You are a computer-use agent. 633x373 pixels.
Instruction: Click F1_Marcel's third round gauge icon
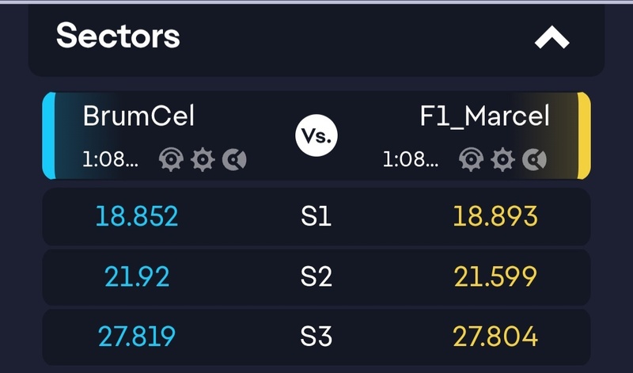pos(535,159)
